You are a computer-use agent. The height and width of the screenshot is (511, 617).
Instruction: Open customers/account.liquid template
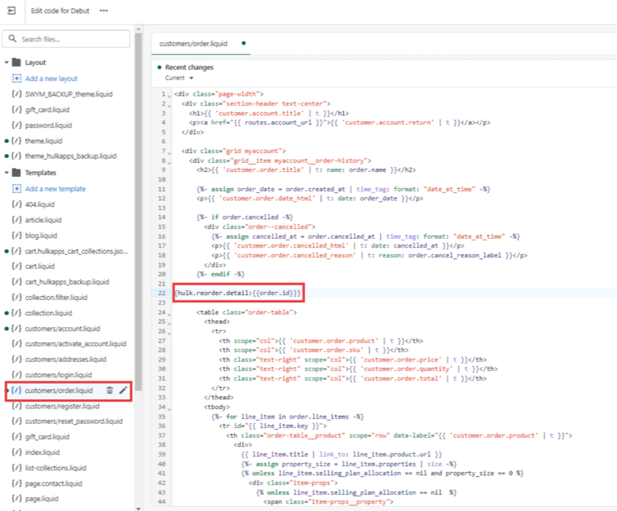pos(62,328)
